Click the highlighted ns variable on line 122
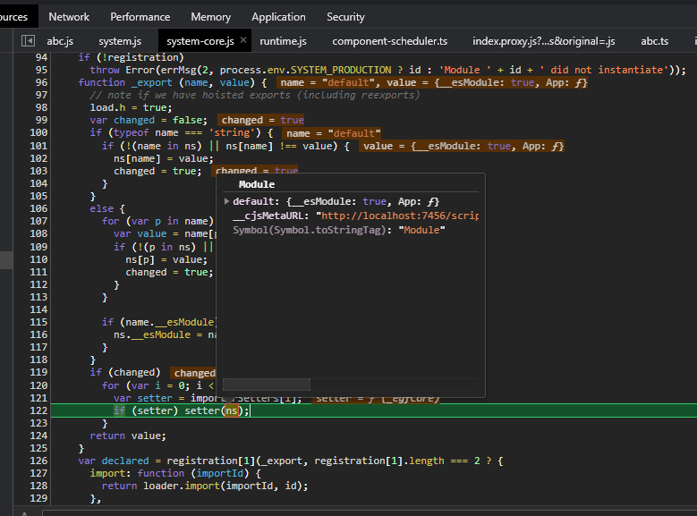 pos(232,410)
